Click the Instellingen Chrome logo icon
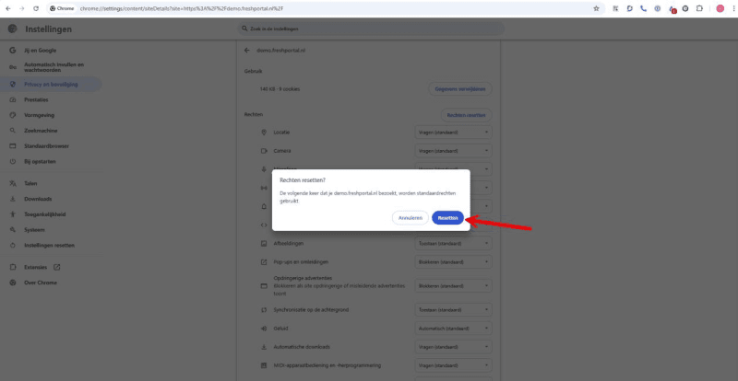 pyautogui.click(x=12, y=29)
